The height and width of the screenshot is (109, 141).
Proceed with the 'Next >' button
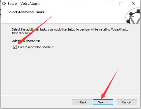click(103, 102)
